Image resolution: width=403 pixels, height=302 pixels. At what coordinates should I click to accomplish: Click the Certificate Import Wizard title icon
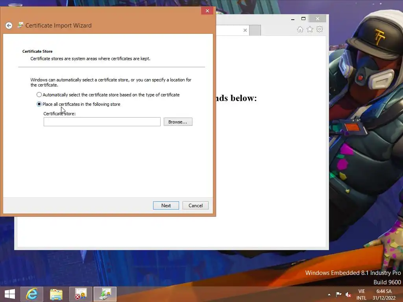point(20,25)
